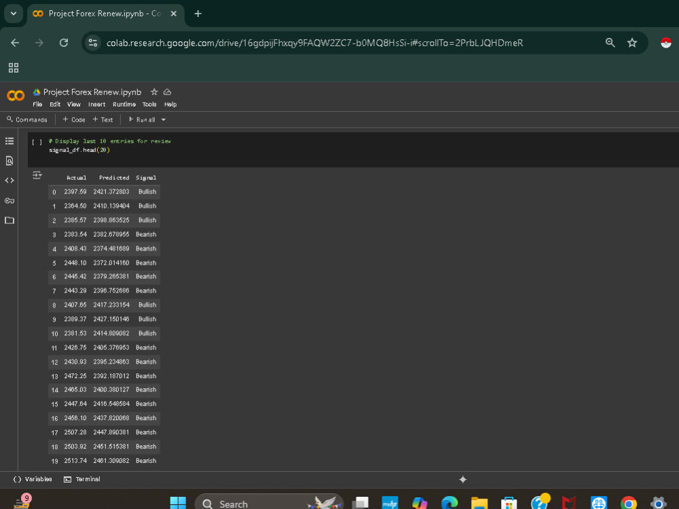Click the Predicted column header

[x=114, y=178]
